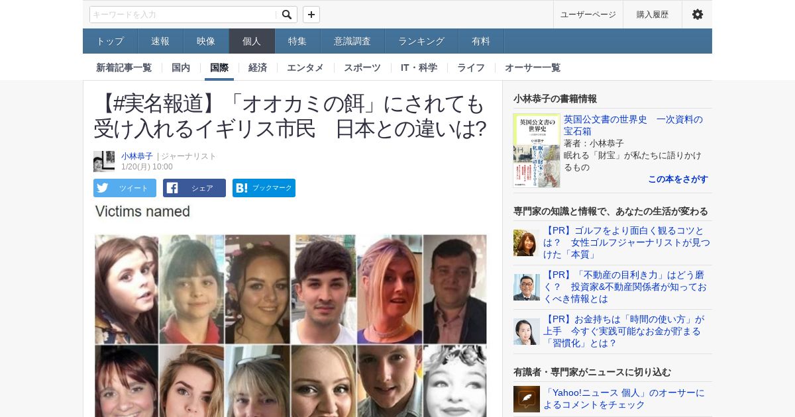
Task: Select オーサー一覧 subcategory
Action: pyautogui.click(x=533, y=68)
